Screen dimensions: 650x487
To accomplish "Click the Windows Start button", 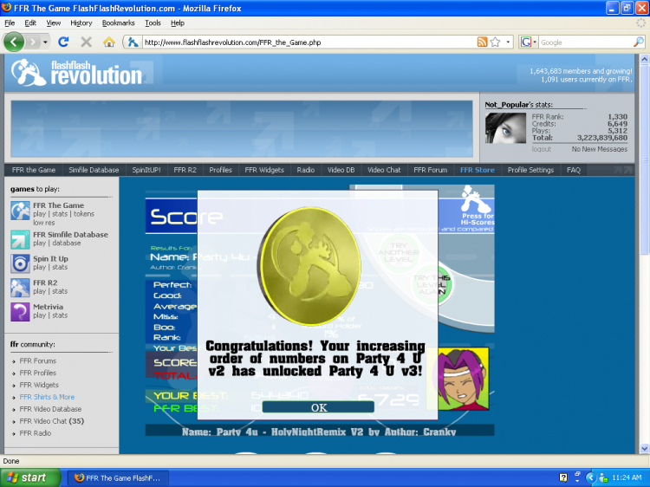I will coord(30,477).
